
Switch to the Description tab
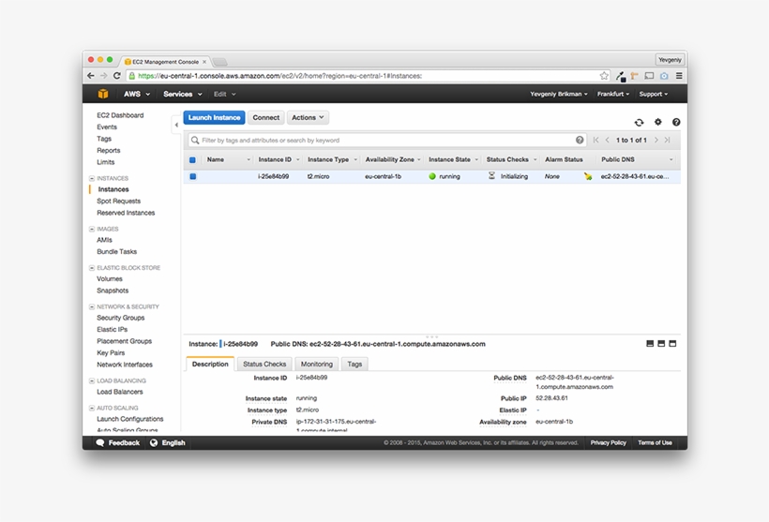(210, 365)
